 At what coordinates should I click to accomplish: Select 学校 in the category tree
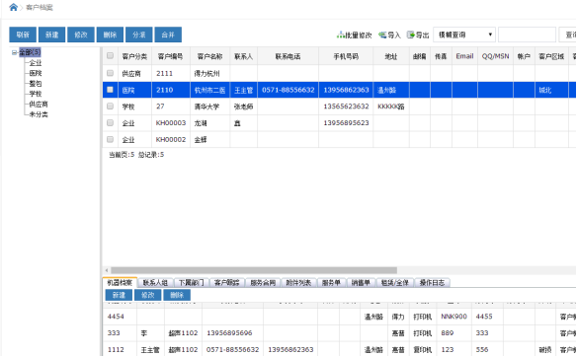(36, 94)
